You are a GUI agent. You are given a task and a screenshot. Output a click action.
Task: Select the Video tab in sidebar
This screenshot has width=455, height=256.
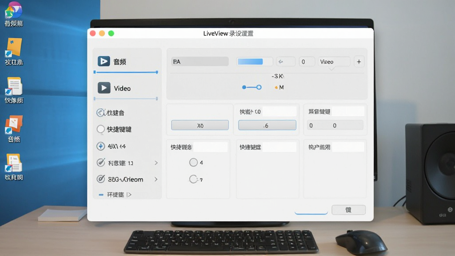click(x=126, y=88)
